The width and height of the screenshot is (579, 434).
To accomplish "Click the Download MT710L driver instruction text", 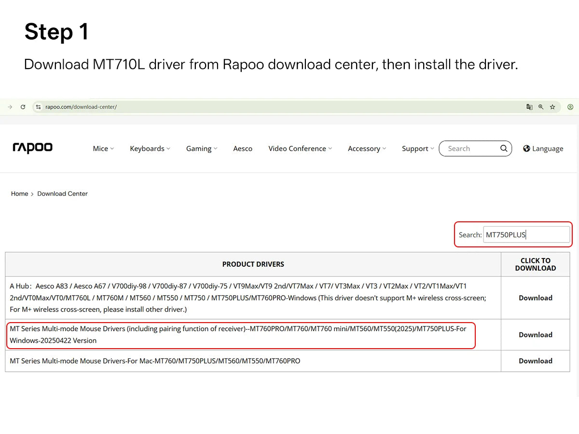I will [x=271, y=64].
